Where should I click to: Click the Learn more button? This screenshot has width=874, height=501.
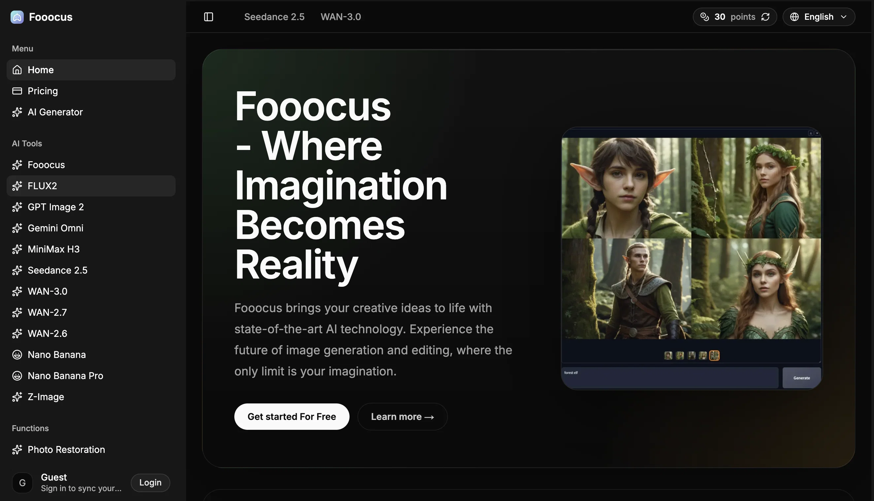tap(402, 417)
